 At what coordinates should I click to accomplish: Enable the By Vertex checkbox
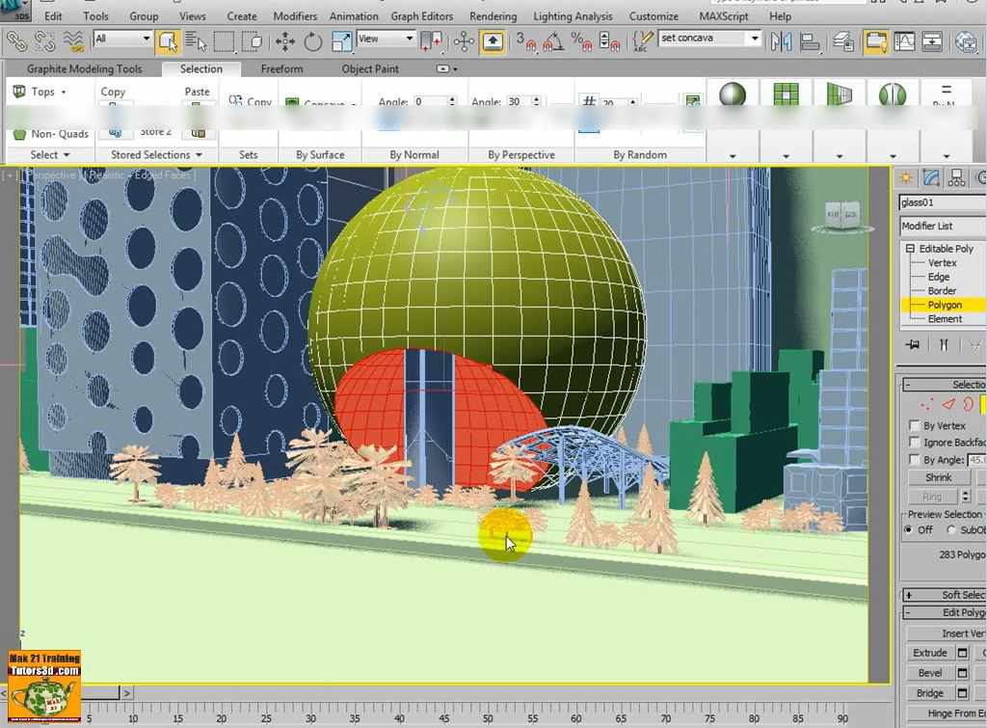(x=914, y=425)
